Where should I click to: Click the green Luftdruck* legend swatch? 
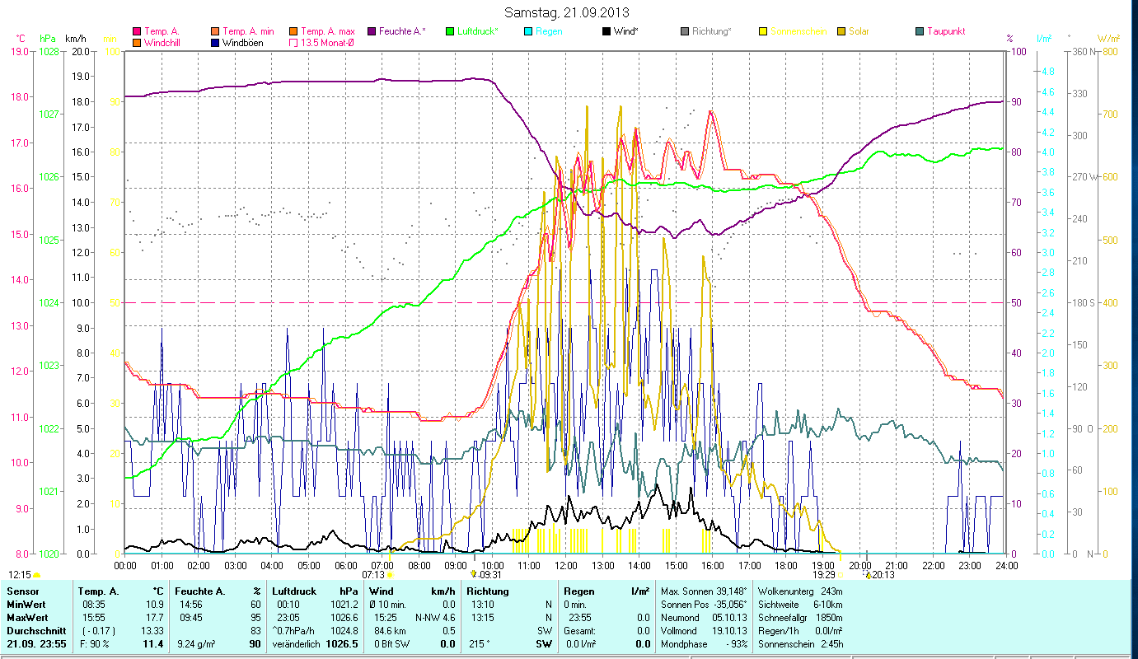click(x=450, y=32)
